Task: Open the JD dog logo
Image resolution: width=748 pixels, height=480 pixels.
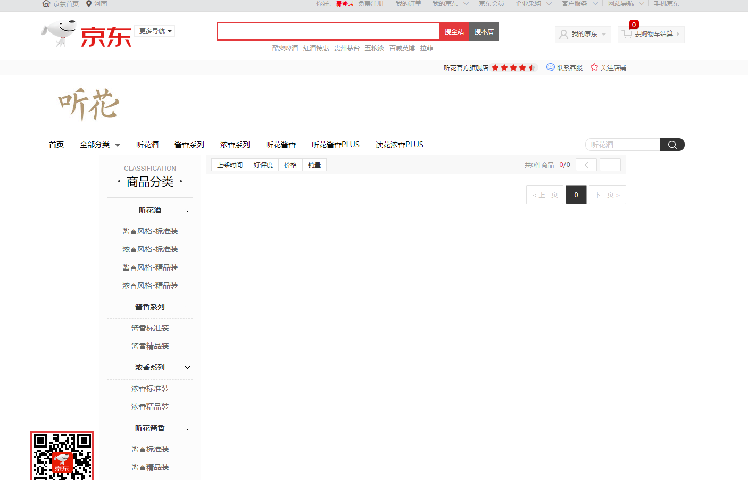Action: pos(86,33)
